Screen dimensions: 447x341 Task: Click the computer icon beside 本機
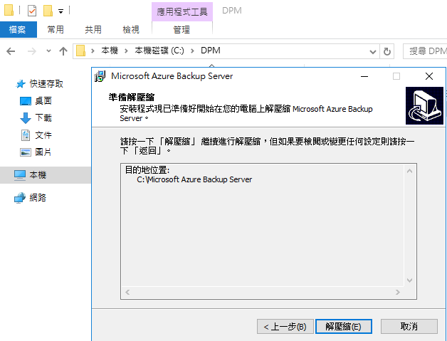click(20, 175)
